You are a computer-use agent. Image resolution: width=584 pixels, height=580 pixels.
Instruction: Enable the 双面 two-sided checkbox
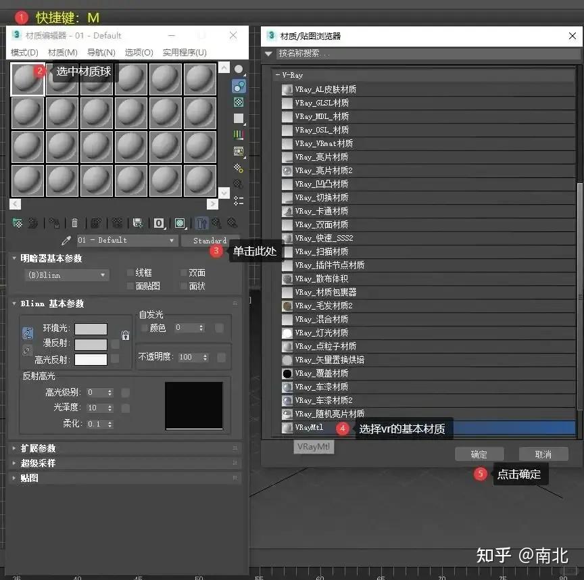[x=183, y=273]
